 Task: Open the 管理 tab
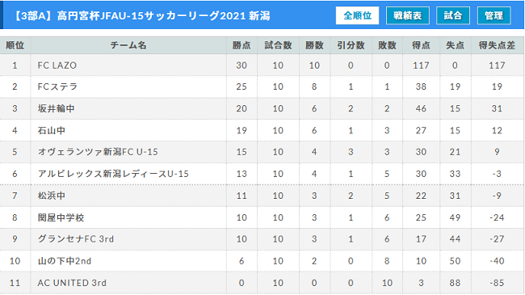[493, 15]
